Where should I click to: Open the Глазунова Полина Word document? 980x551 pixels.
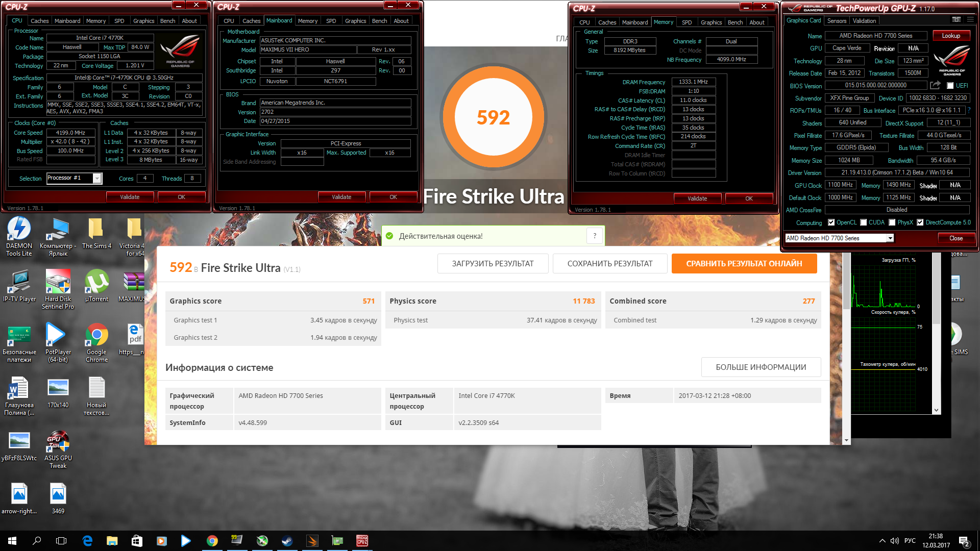click(19, 396)
